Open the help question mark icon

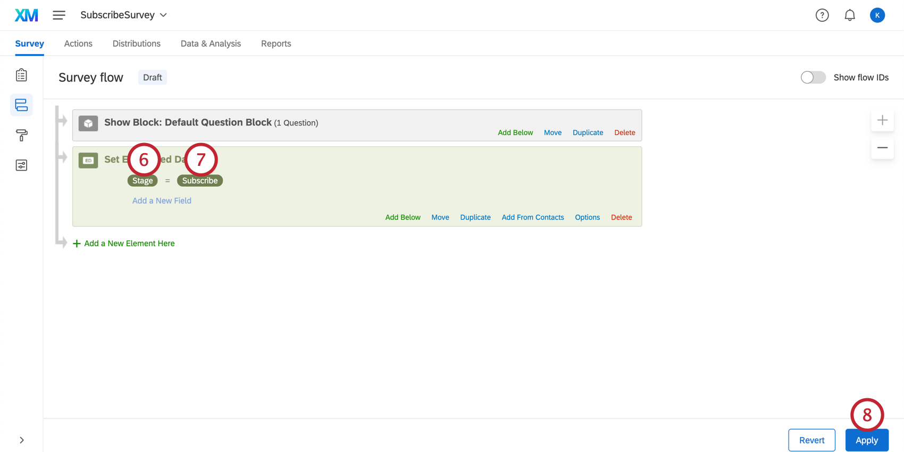click(822, 15)
